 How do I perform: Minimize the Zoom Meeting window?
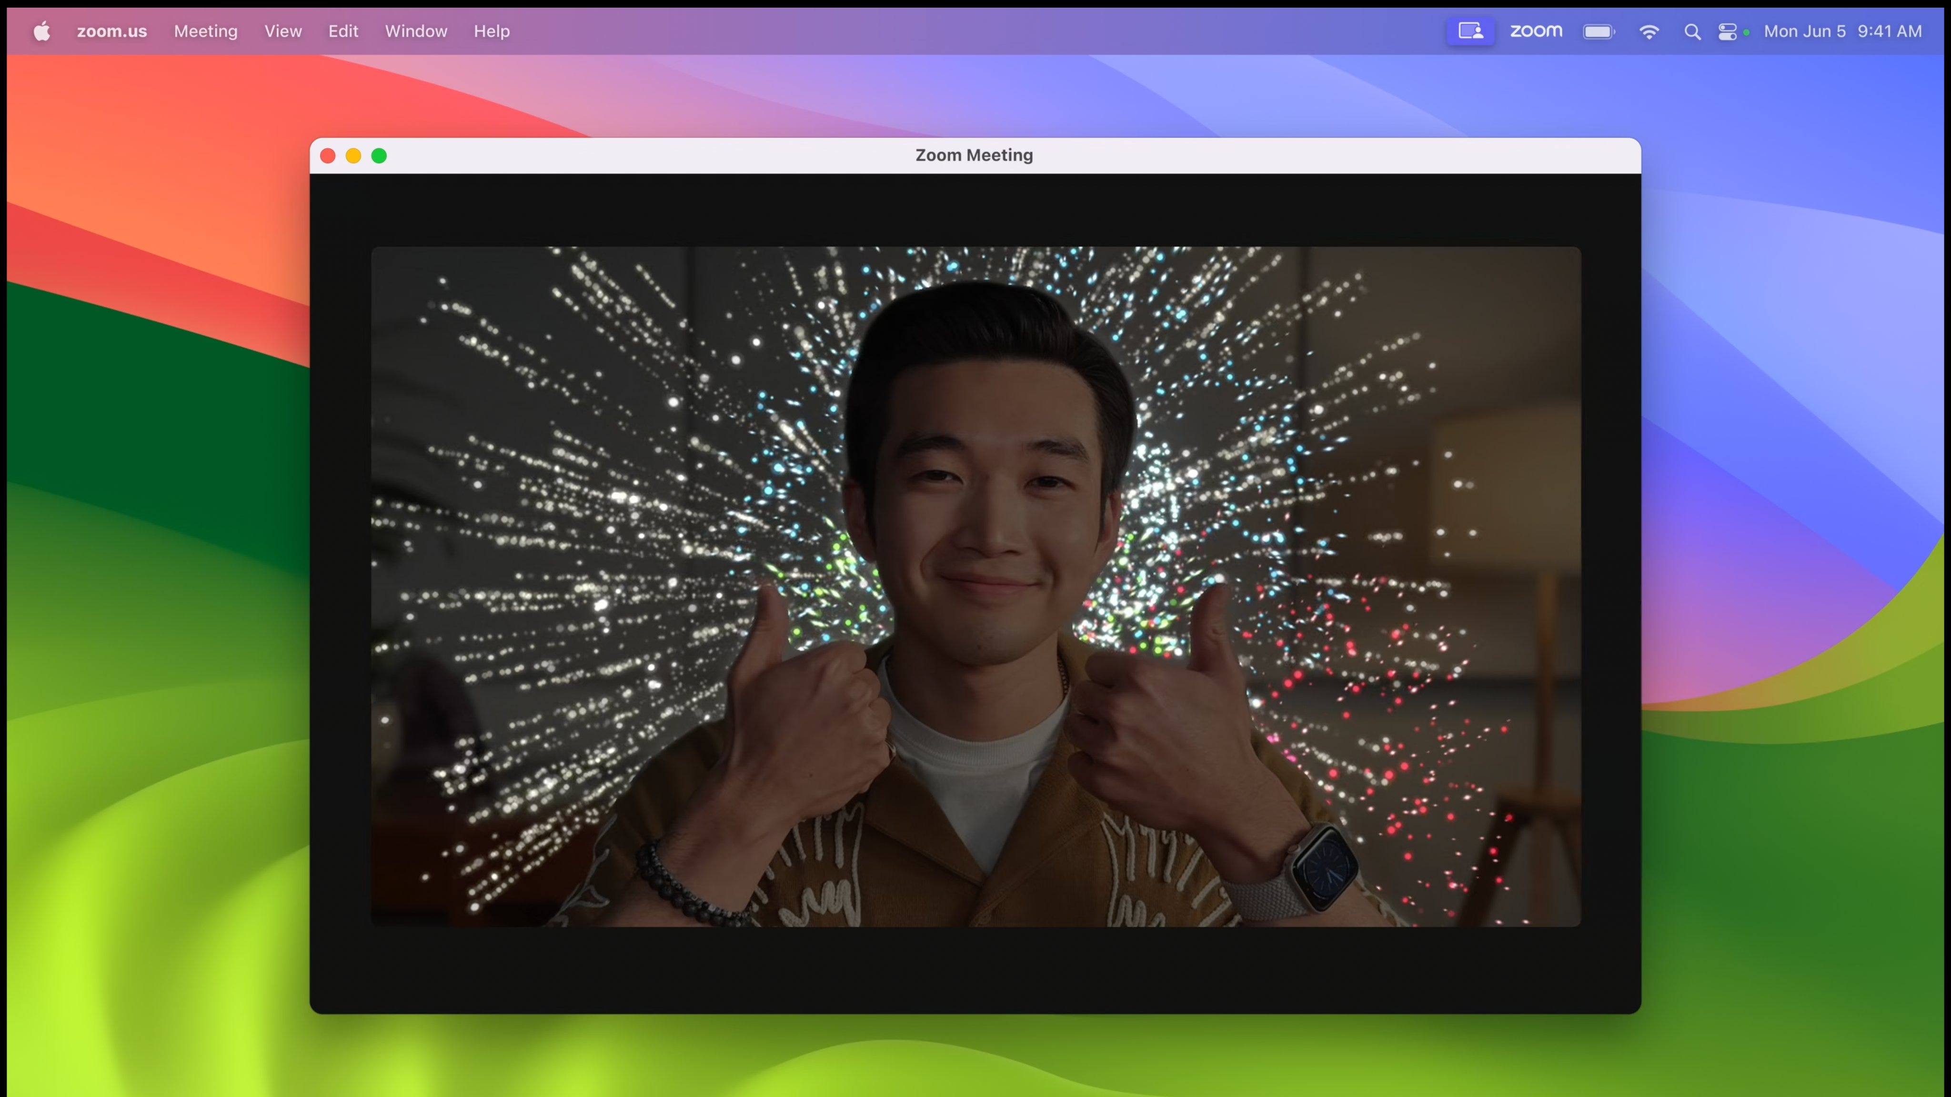[x=353, y=155]
